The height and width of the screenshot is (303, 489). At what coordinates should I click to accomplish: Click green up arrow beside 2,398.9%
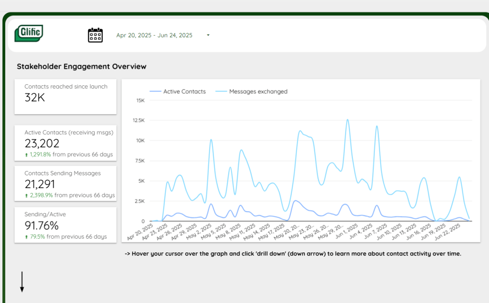click(27, 196)
